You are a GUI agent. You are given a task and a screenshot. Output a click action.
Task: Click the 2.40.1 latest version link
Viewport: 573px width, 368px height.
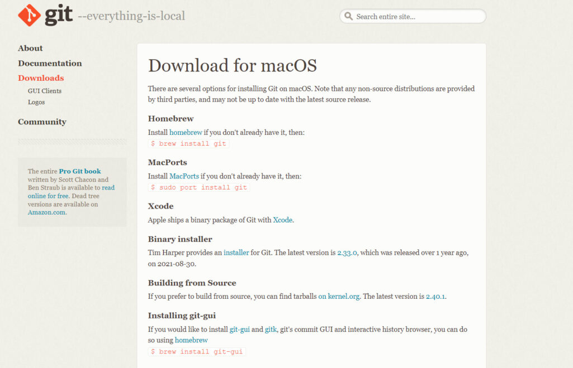(x=435, y=296)
